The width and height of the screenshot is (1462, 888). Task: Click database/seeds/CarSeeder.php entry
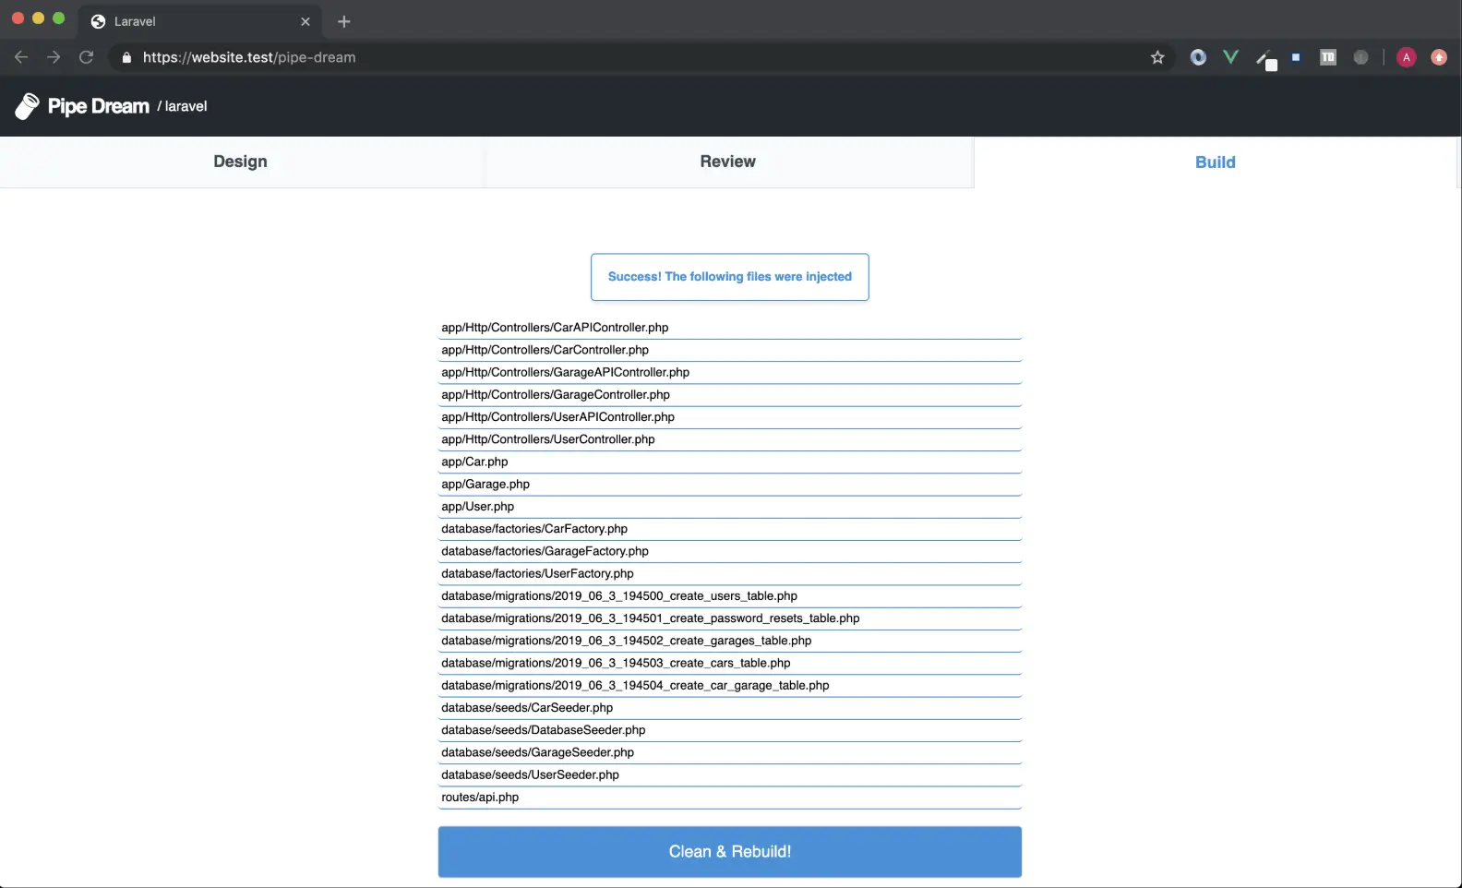coord(730,708)
